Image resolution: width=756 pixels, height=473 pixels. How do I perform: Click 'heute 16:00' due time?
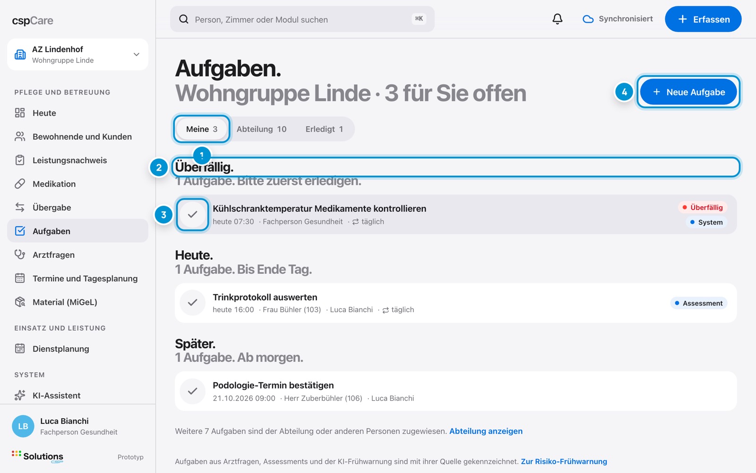[233, 310]
